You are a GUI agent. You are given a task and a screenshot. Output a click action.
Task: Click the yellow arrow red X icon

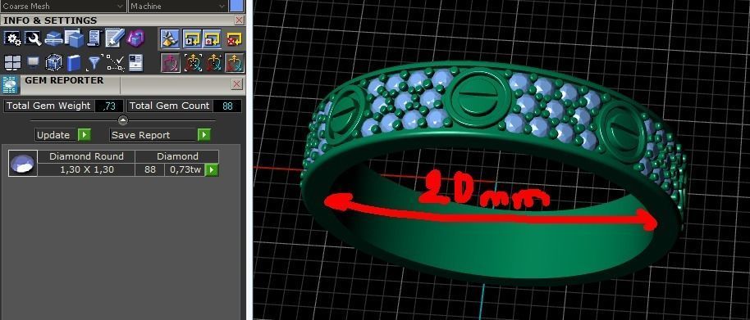point(235,38)
